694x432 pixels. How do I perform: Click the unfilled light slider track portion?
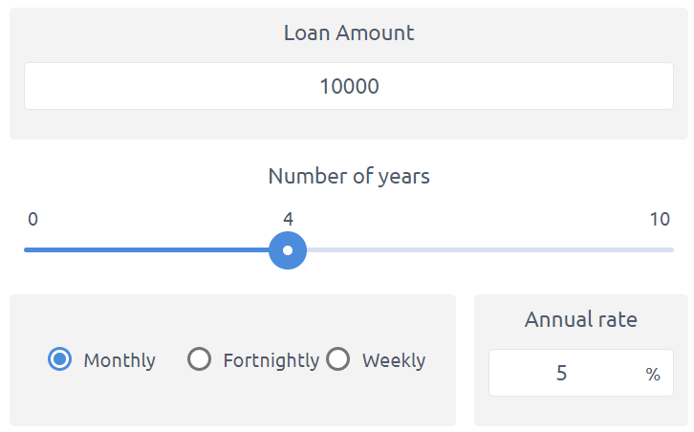pyautogui.click(x=490, y=250)
